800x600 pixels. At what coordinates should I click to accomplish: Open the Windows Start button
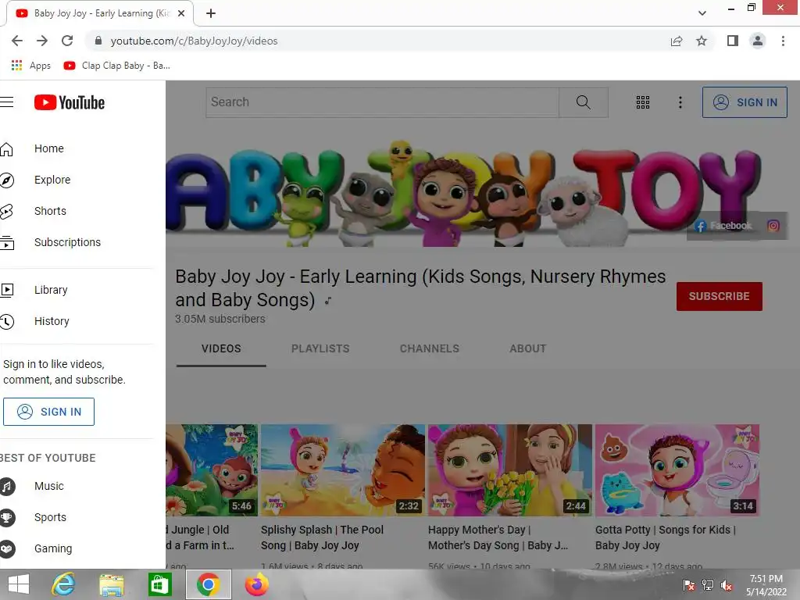pyautogui.click(x=19, y=584)
